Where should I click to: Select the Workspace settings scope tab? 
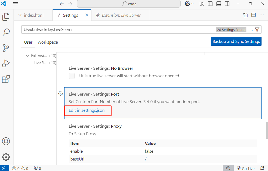pyautogui.click(x=48, y=42)
